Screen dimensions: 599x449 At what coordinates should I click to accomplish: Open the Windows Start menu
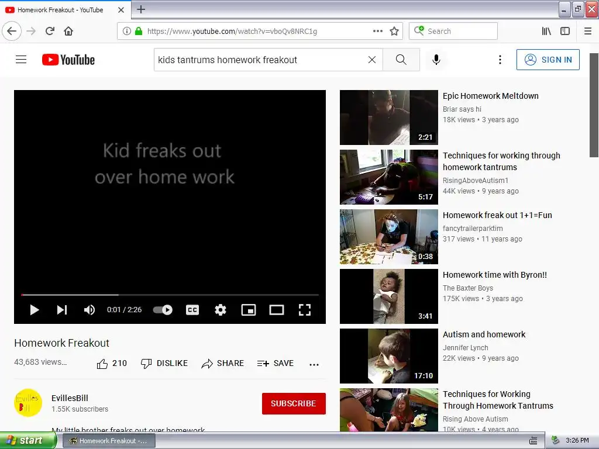pyautogui.click(x=27, y=441)
